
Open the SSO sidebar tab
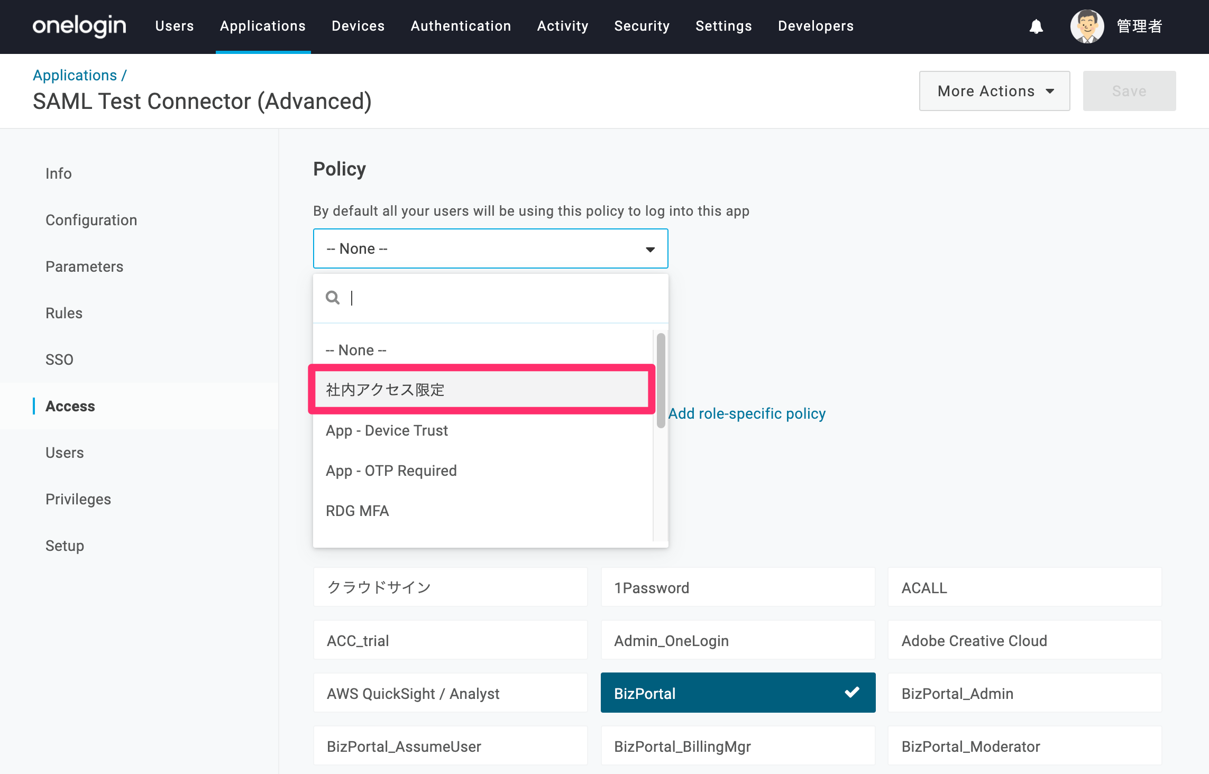click(59, 360)
